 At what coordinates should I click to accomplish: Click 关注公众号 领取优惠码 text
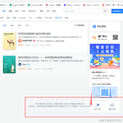(101, 84)
